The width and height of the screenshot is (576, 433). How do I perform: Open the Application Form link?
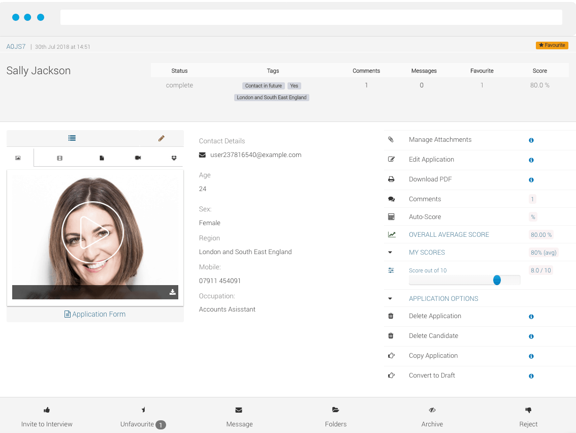pos(95,314)
